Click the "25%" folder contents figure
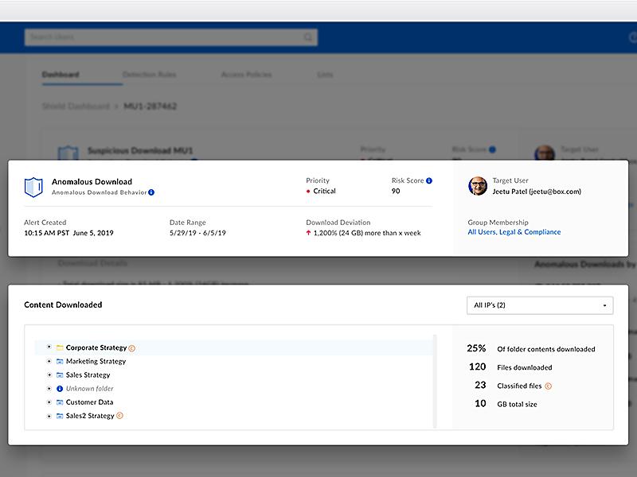 [x=476, y=348]
